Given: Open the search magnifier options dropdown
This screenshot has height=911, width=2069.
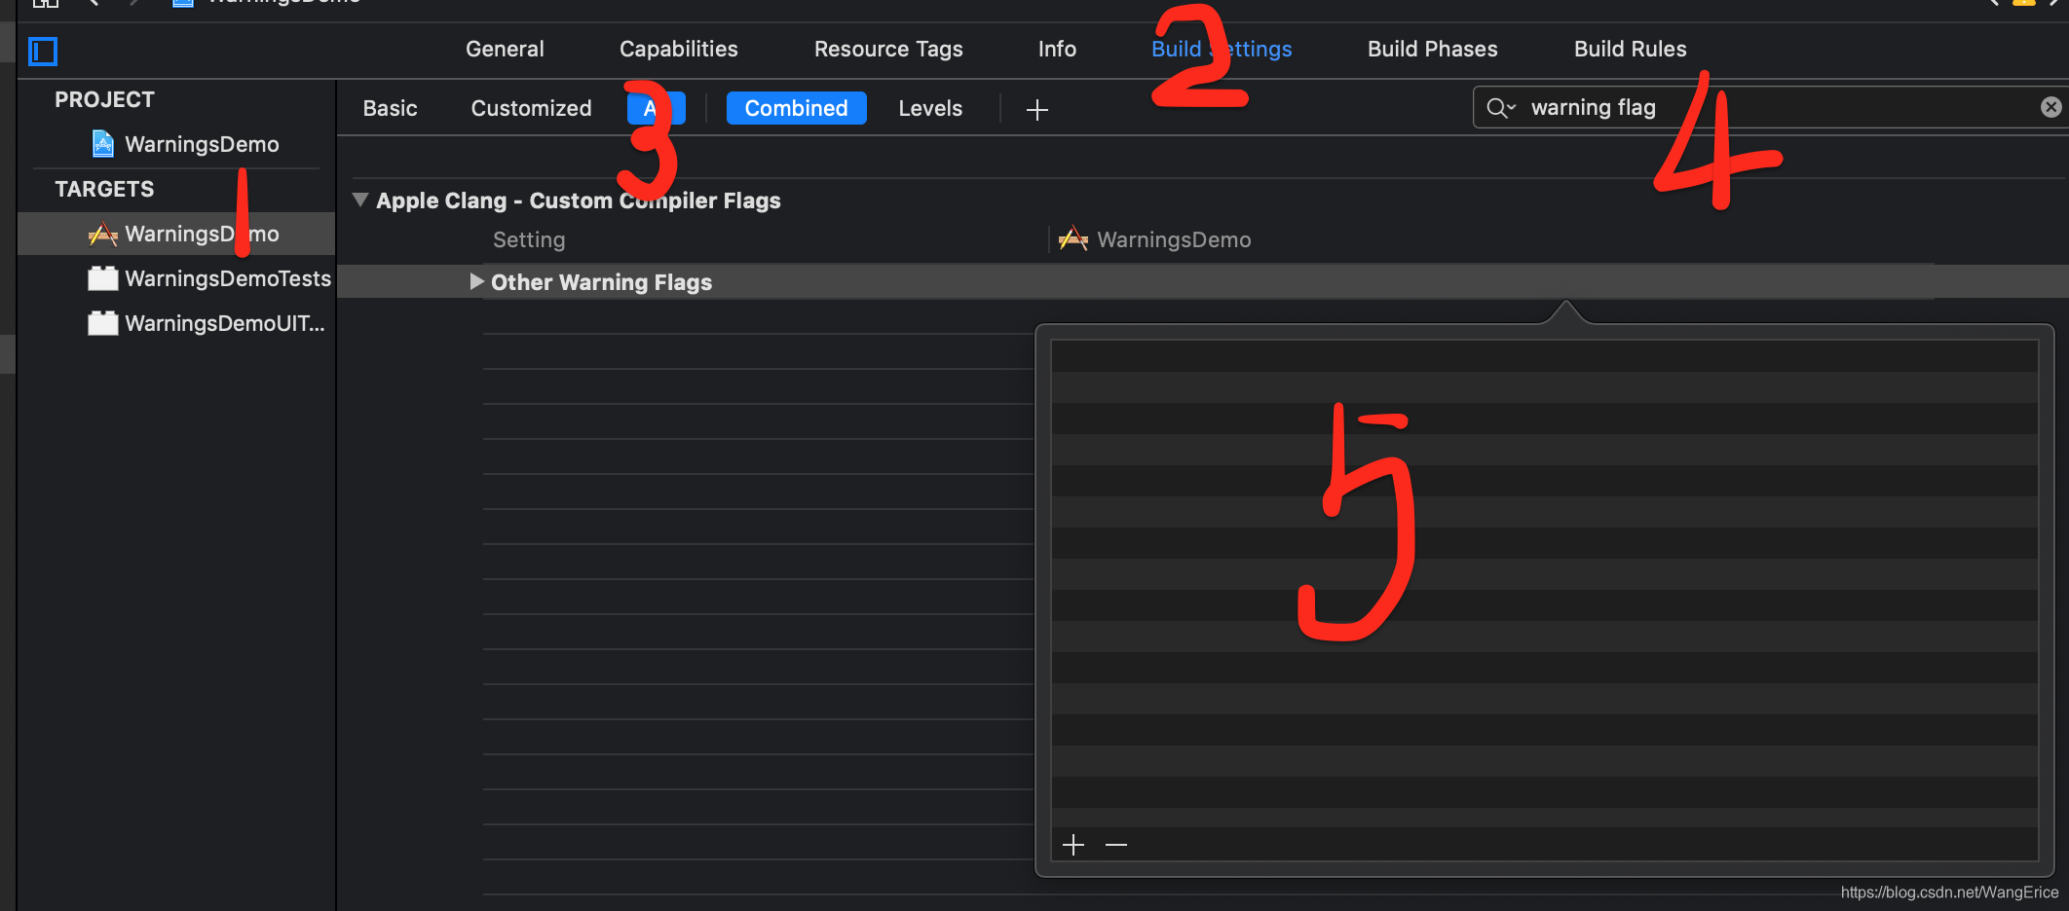Looking at the screenshot, I should pyautogui.click(x=1500, y=108).
